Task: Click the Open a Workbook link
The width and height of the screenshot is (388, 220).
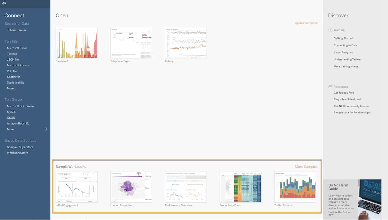Action: coord(306,23)
